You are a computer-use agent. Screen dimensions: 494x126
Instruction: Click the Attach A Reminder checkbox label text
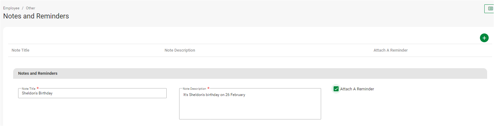click(x=357, y=89)
